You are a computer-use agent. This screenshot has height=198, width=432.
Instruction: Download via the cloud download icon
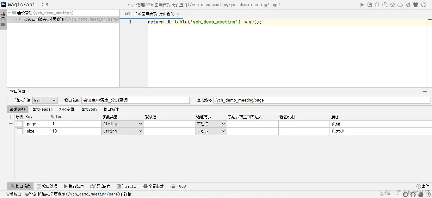click(399, 4)
